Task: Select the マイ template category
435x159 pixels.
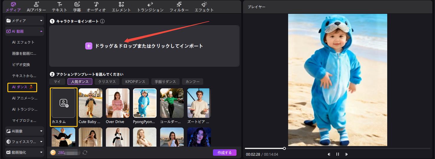Action: pyautogui.click(x=57, y=82)
